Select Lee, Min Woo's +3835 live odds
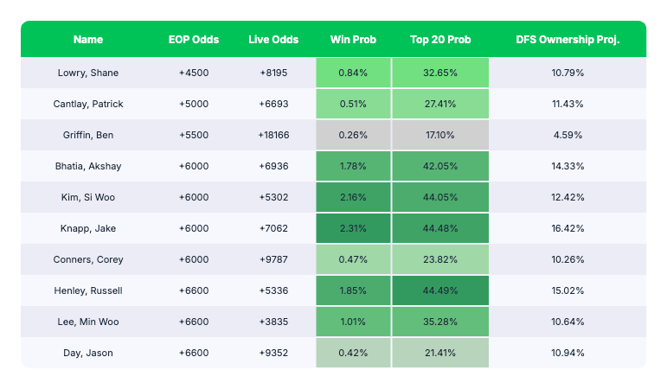Viewport: 667px width, 389px height. click(x=273, y=322)
